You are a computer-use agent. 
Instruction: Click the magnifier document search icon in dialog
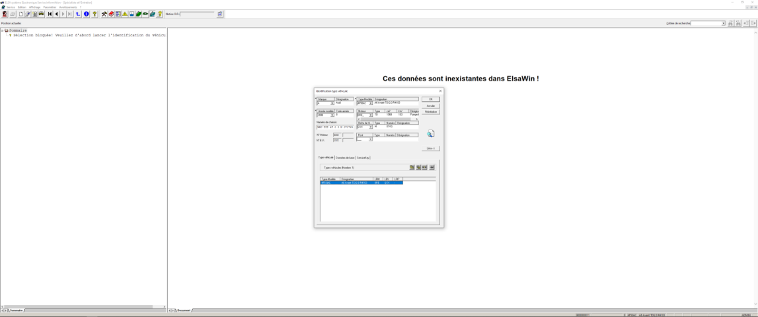click(x=431, y=134)
